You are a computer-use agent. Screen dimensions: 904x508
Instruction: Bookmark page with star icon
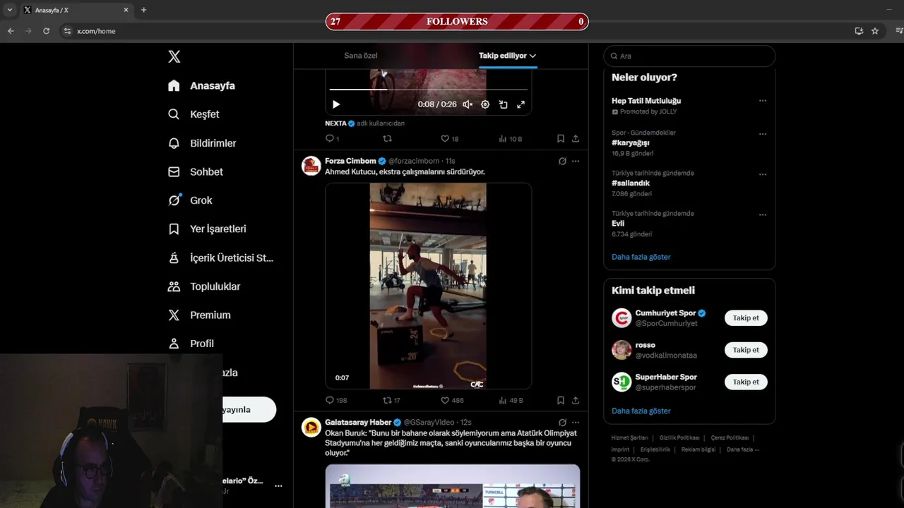tap(875, 31)
